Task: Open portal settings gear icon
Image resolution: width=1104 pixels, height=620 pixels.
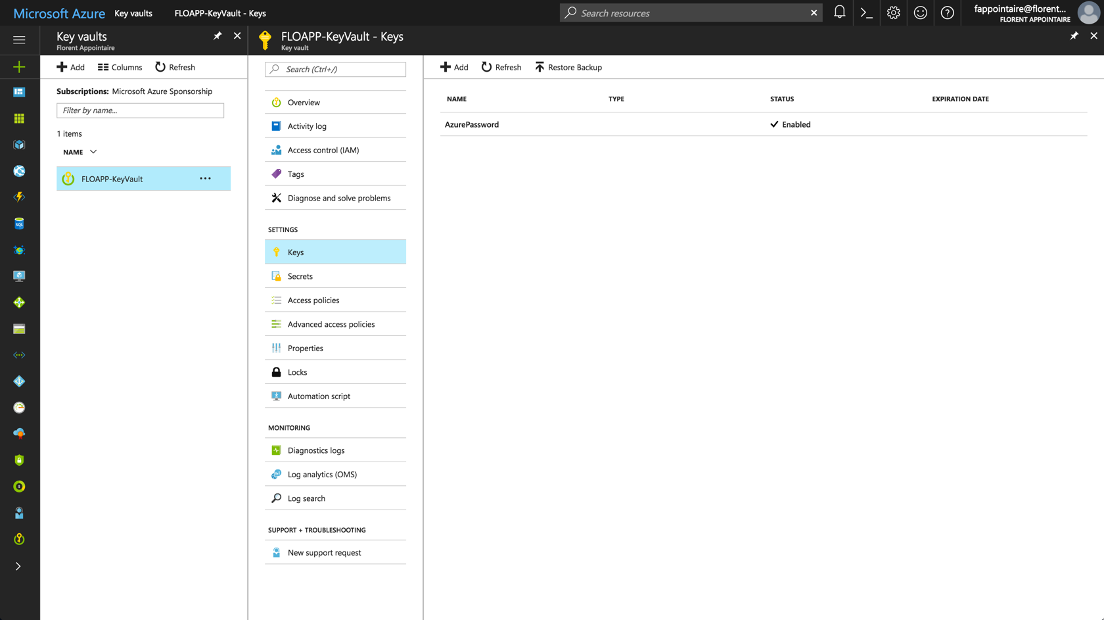Action: pyautogui.click(x=893, y=12)
